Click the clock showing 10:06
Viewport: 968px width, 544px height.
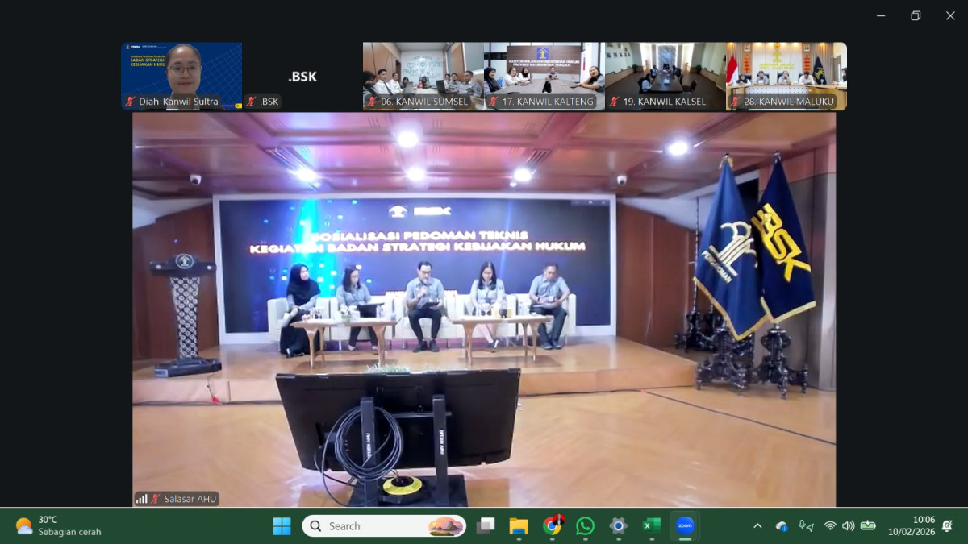912,526
